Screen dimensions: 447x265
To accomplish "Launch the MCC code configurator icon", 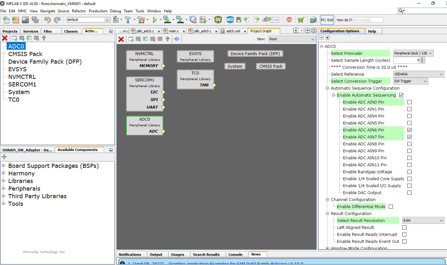I will pos(230,20).
